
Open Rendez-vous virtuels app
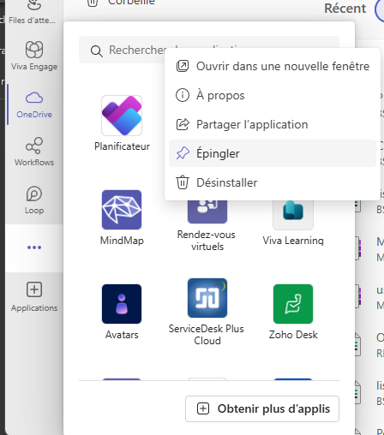point(207,225)
